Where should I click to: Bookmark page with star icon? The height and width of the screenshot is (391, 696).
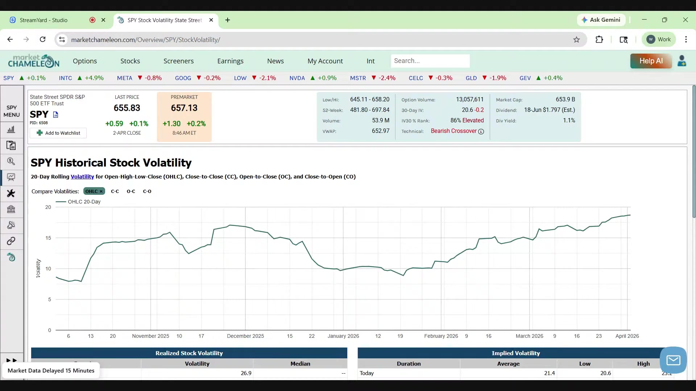[576, 40]
